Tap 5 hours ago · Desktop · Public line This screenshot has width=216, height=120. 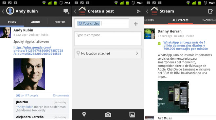(x=176, y=36)
